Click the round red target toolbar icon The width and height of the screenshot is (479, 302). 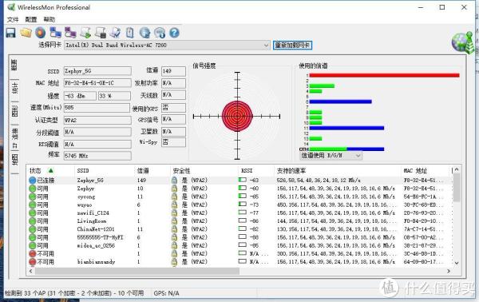point(41,33)
